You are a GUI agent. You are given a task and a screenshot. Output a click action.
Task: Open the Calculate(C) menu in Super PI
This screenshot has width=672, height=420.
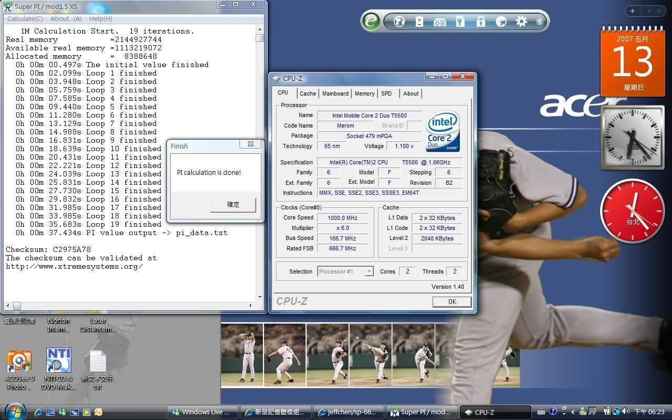[x=25, y=19]
